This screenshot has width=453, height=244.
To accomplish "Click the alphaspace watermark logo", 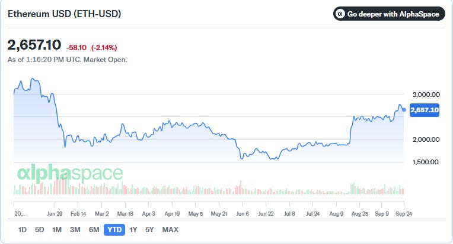I will pyautogui.click(x=70, y=173).
